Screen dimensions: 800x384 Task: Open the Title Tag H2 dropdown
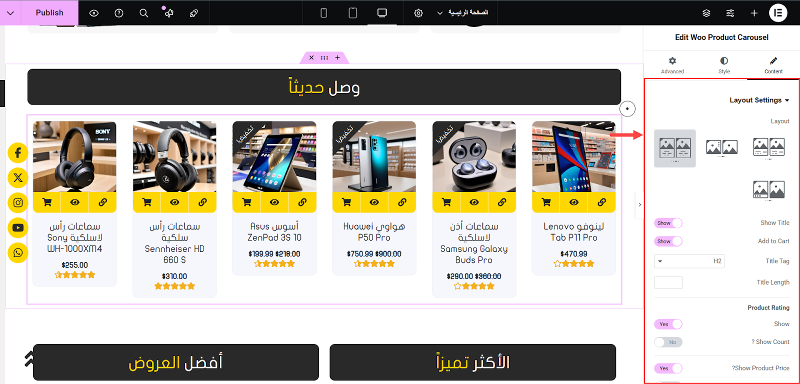[689, 261]
